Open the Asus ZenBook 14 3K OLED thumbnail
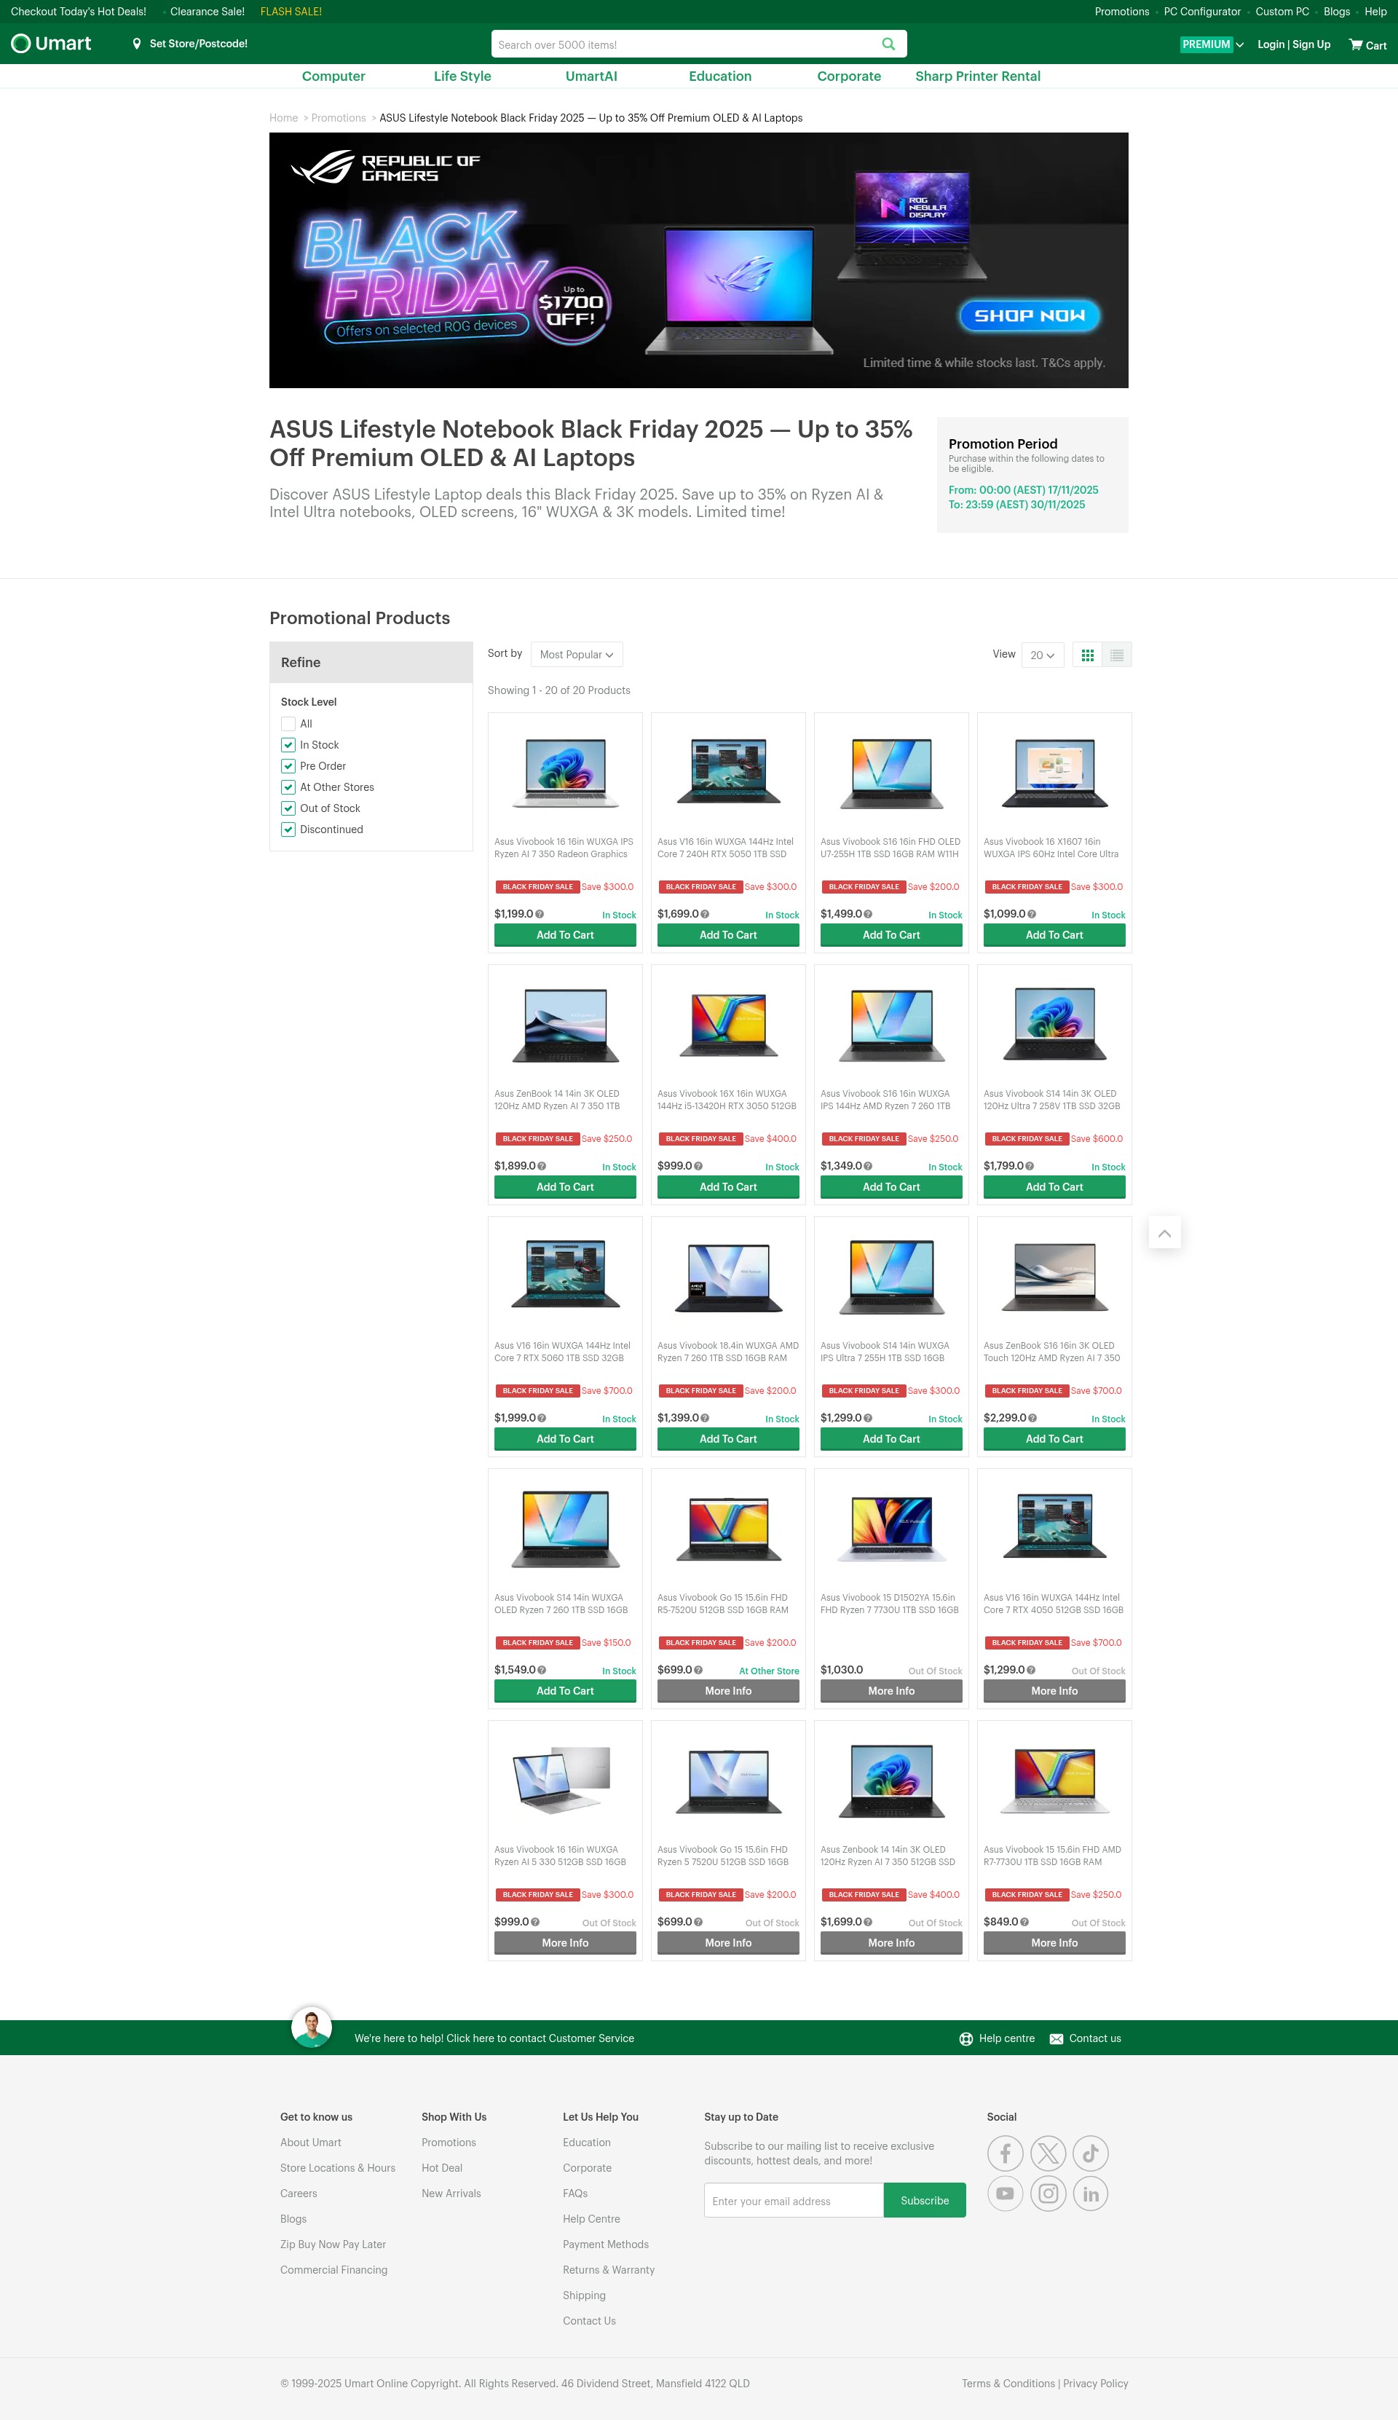This screenshot has height=2420, width=1398. [x=566, y=1025]
